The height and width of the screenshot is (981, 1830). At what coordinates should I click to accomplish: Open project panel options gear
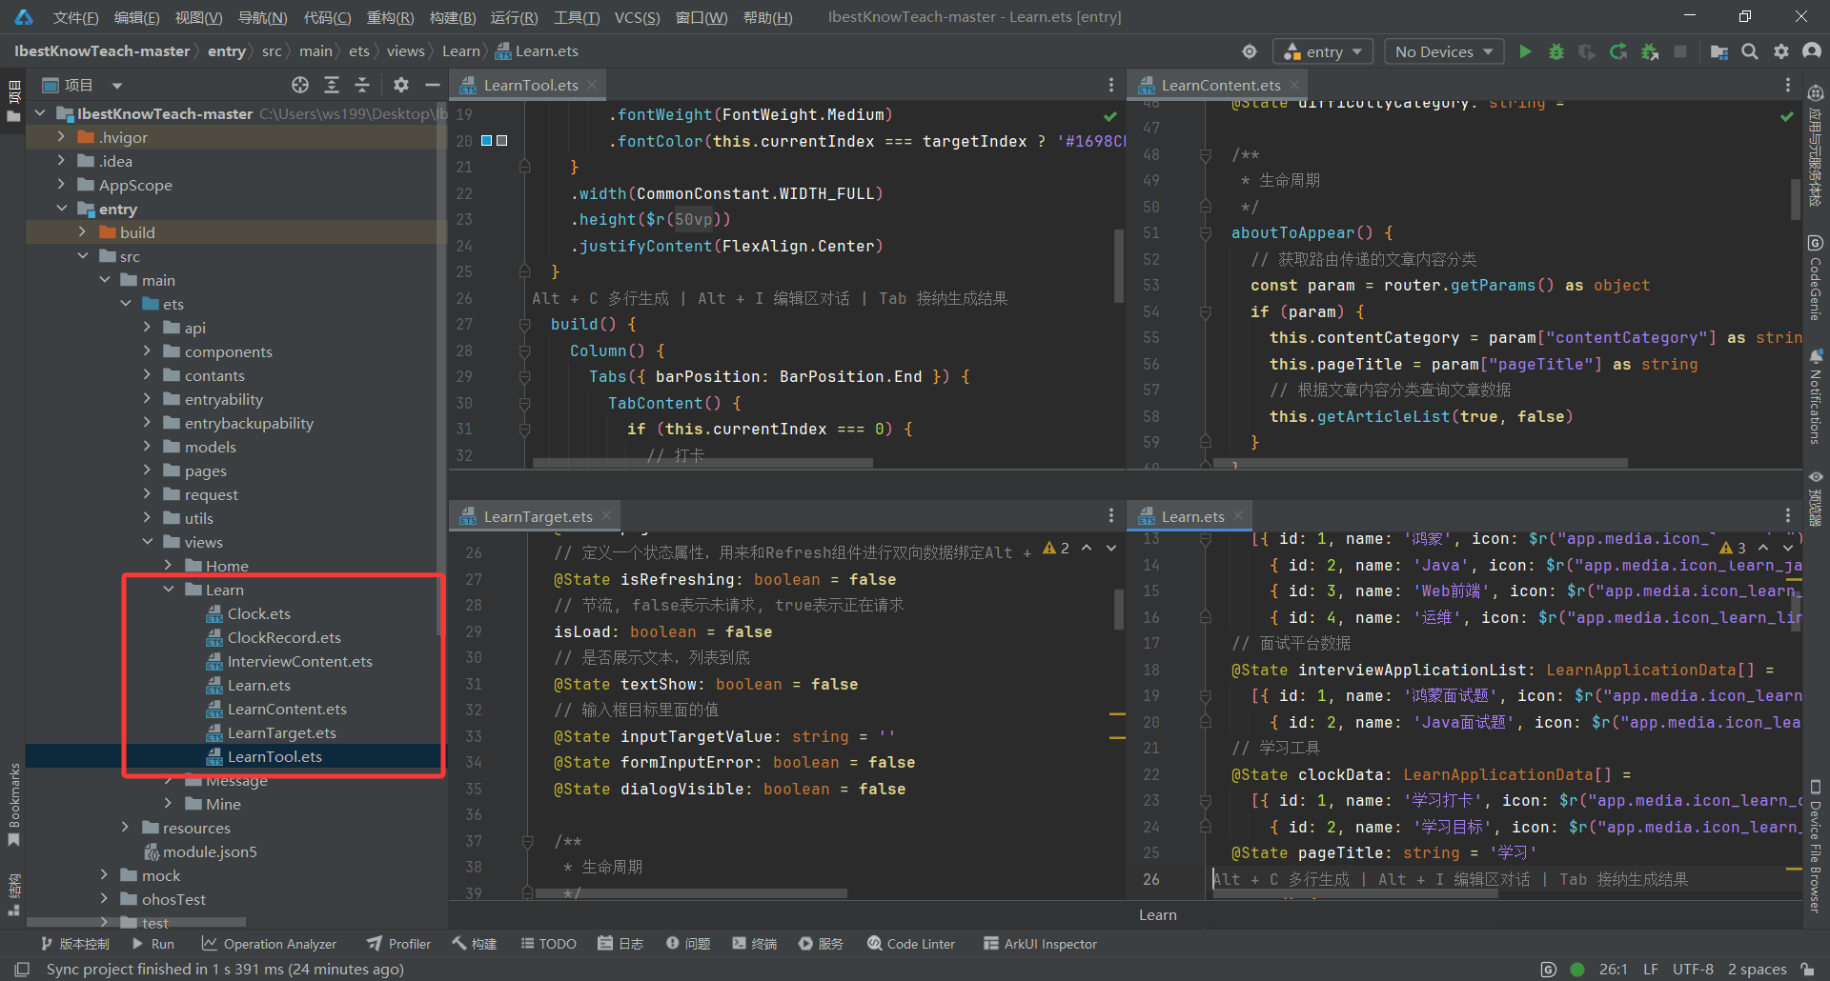(401, 85)
